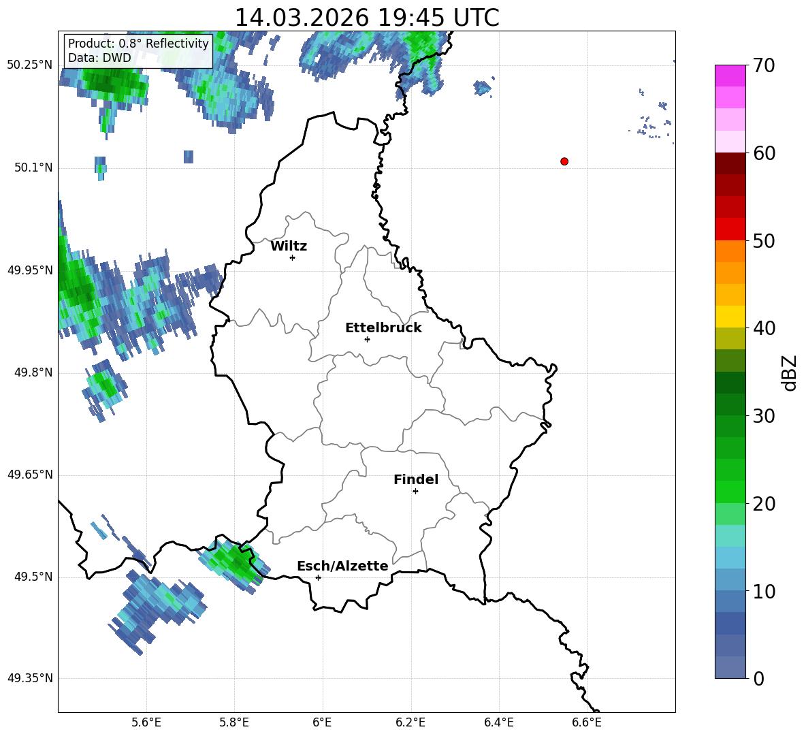Click the 50.1°N latitude label
This screenshot has width=806, height=736.
(33, 167)
